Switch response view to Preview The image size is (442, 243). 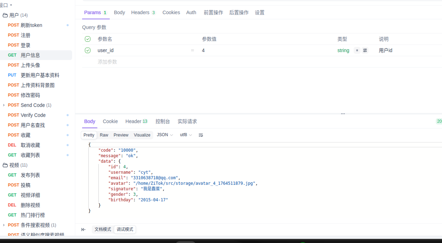(x=121, y=135)
